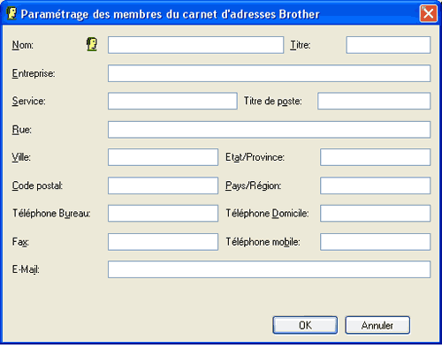Select the Téléphone Bureau field

163,213
